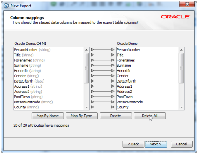Click the Delete All button
Viewport: 198px width, 154px height.
click(150, 116)
